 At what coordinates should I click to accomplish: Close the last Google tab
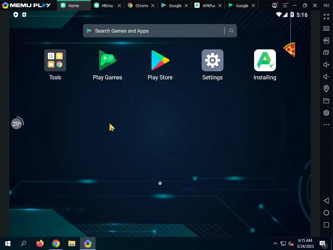[253, 6]
